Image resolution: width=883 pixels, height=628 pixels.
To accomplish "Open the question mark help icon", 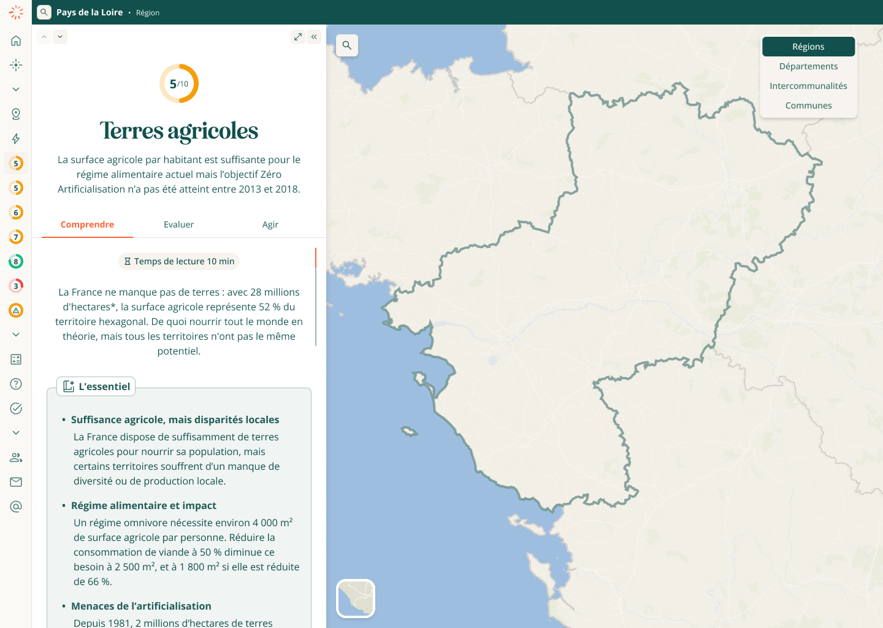I will point(16,384).
